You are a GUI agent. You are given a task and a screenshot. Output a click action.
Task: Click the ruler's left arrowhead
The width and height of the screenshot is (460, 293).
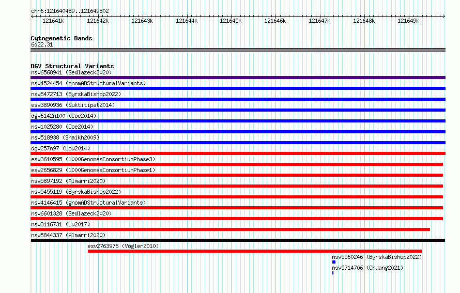pos(32,16)
